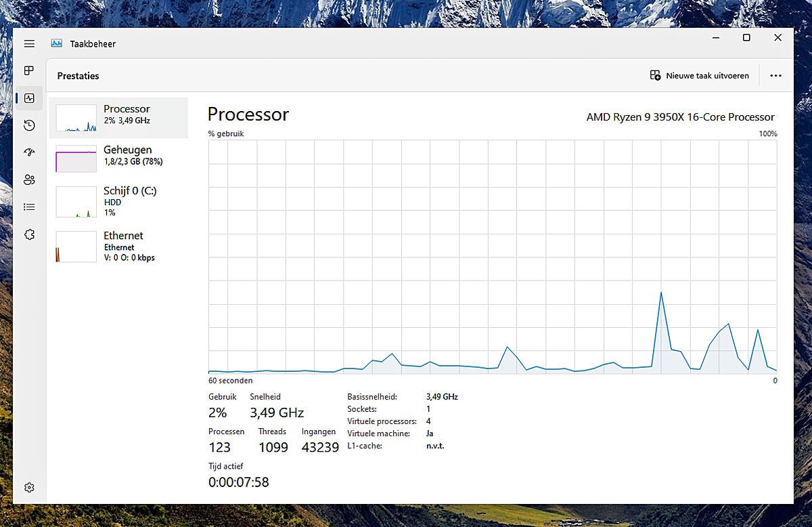The width and height of the screenshot is (812, 527).
Task: Click the Ethernet mini graph thumbnail
Action: pyautogui.click(x=76, y=247)
